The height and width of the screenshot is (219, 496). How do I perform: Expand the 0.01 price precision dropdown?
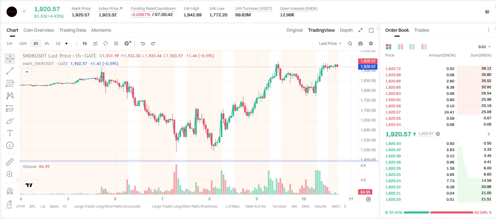[485, 47]
